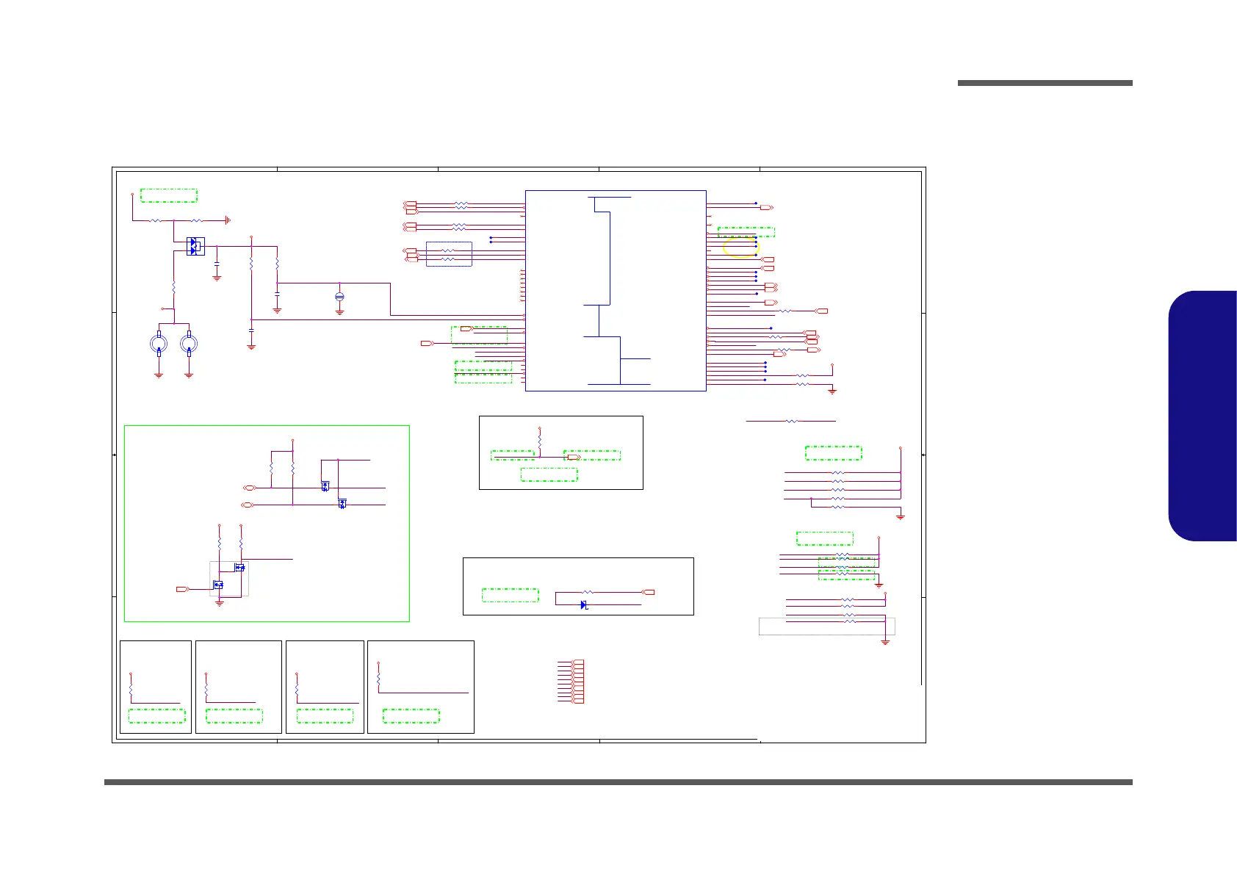Click the upper bidirectional port symbol in green frame
1237x874 pixels.
[x=249, y=488]
